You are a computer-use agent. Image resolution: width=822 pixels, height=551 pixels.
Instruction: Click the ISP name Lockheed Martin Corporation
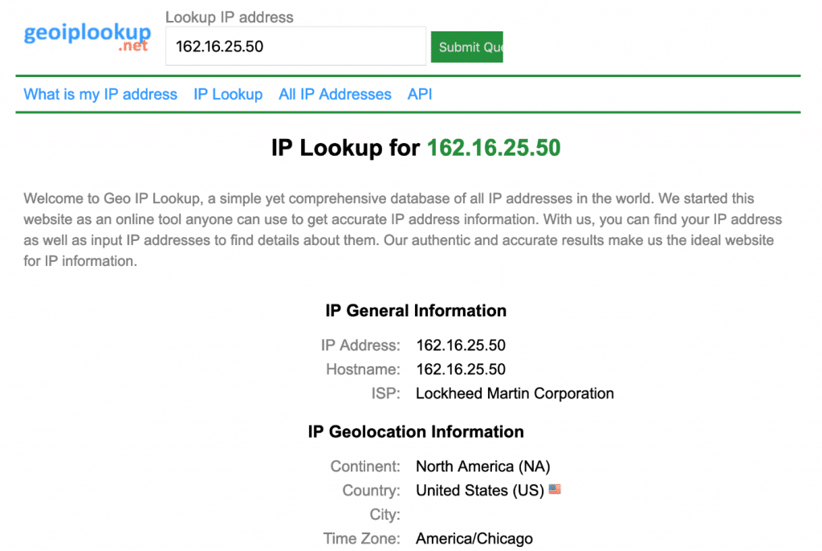(x=515, y=394)
